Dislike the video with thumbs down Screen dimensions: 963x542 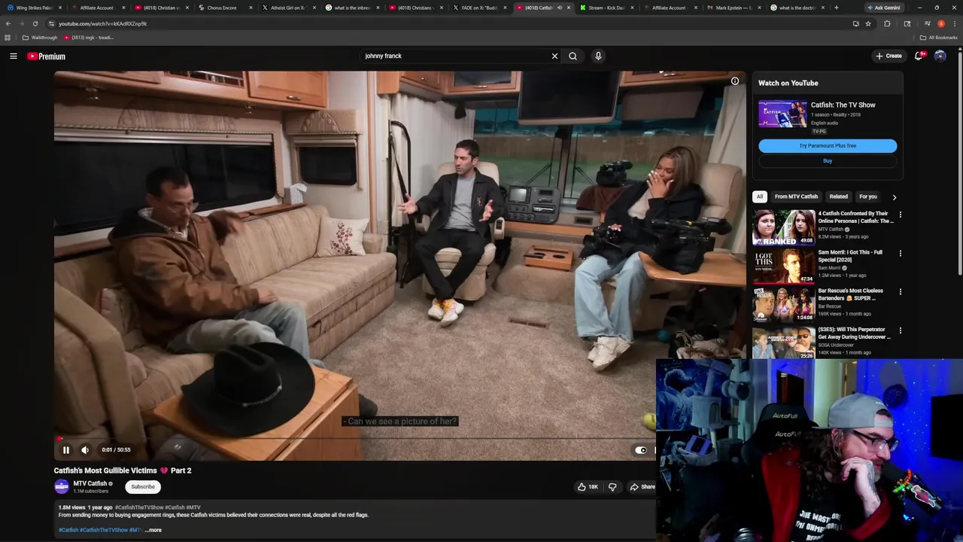coord(612,487)
